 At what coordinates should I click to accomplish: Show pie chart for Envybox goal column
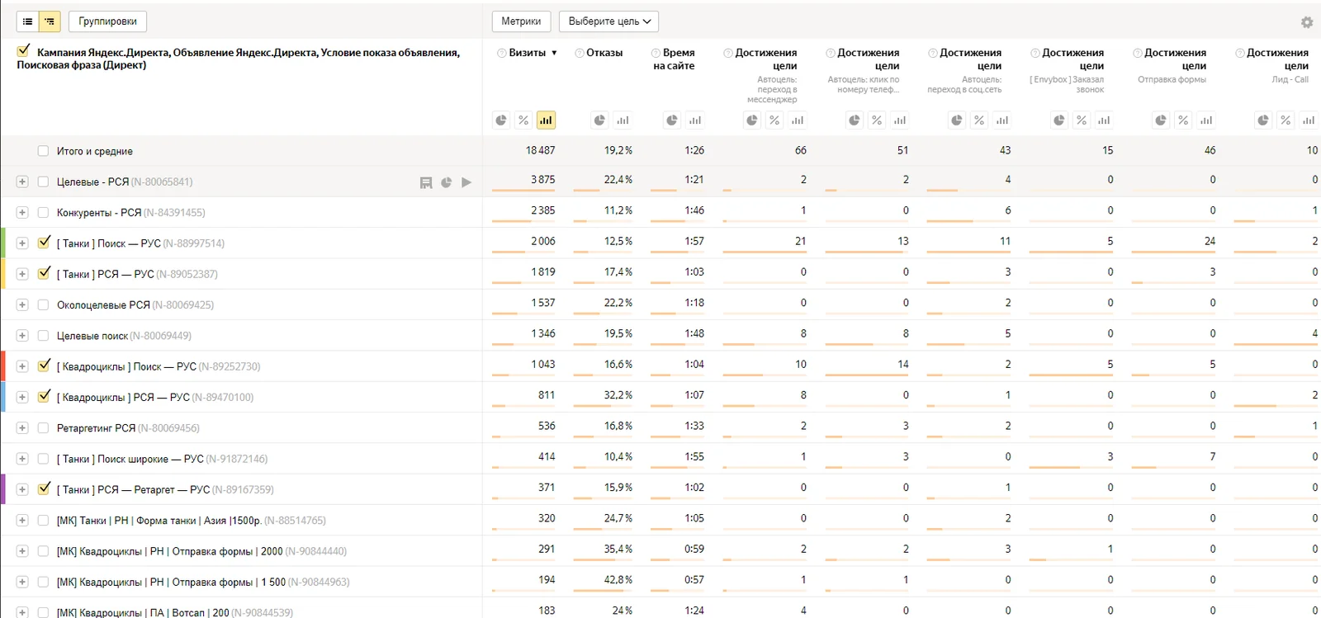(x=1059, y=120)
